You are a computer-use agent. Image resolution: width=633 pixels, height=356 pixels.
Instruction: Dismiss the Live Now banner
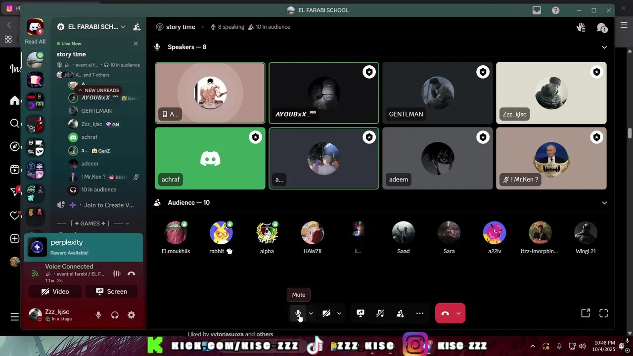click(136, 44)
